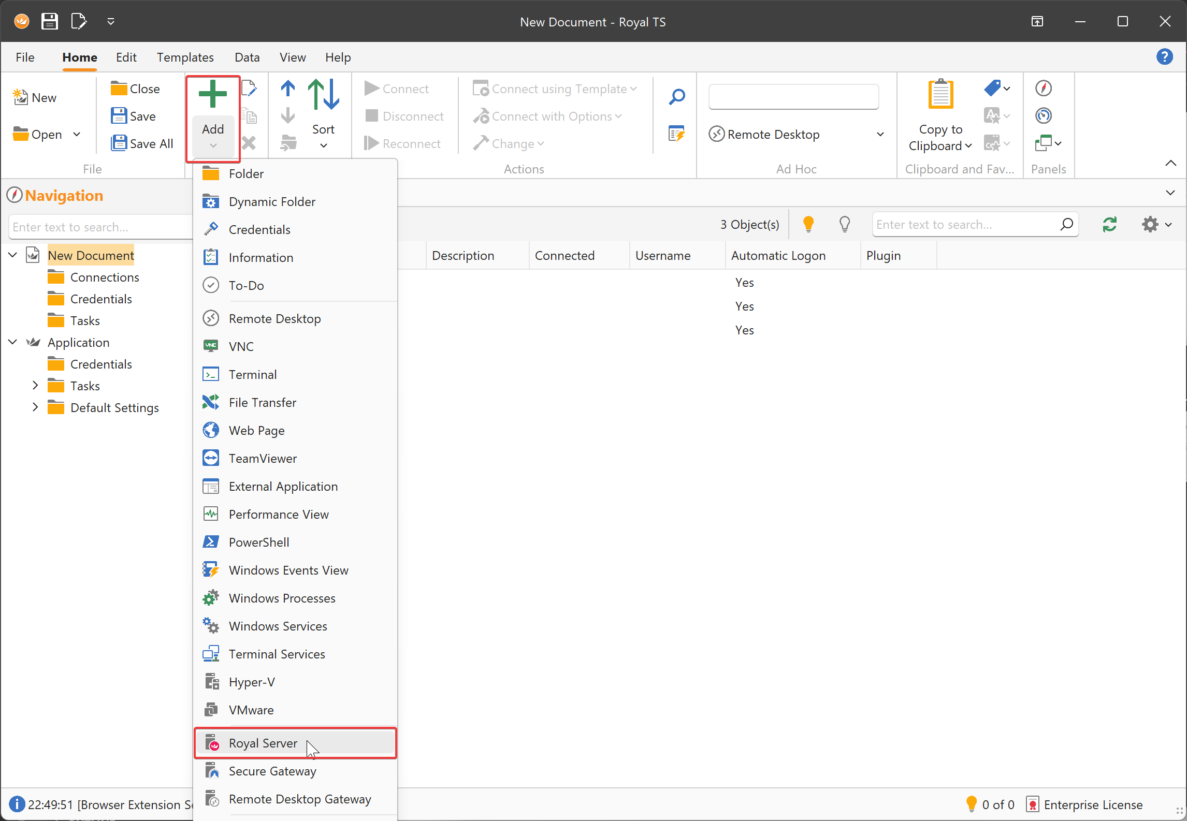Click the Windows Processes gear icon
This screenshot has width=1187, height=821.
tap(211, 598)
